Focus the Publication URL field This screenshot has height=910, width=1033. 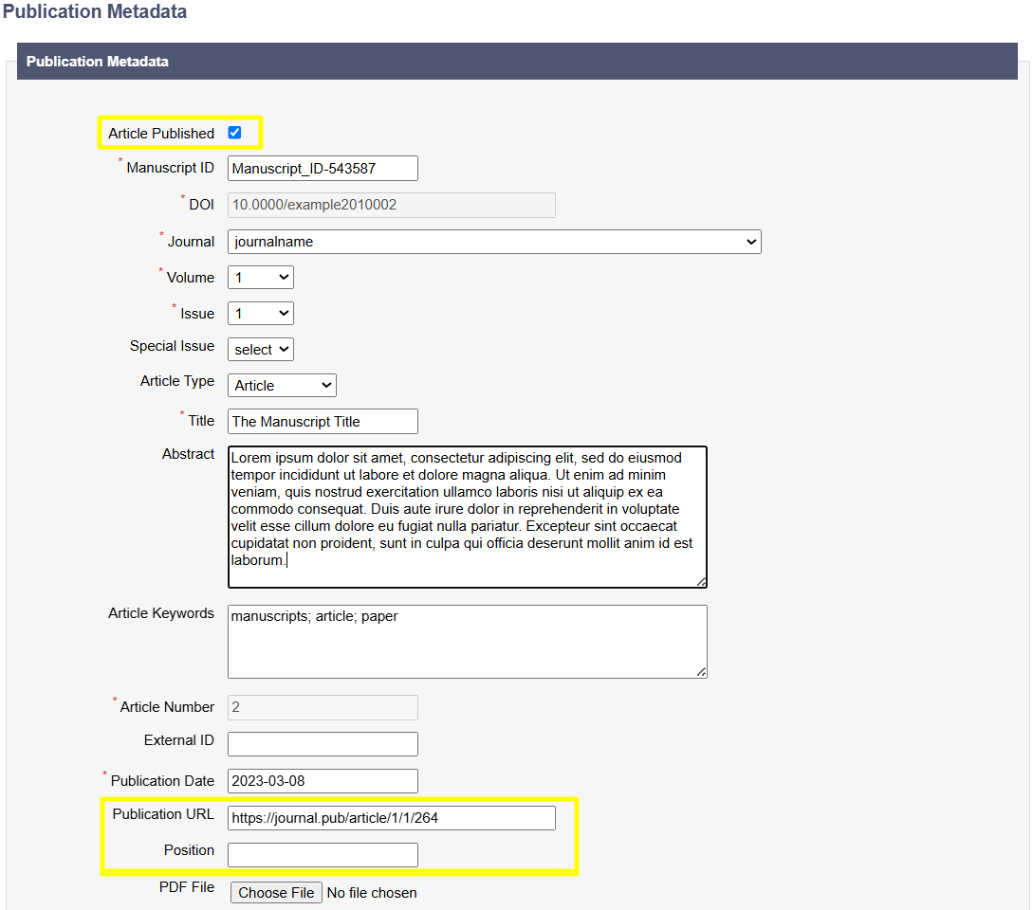click(391, 818)
